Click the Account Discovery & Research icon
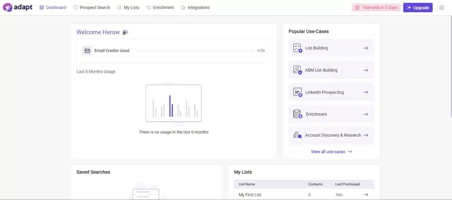The height and width of the screenshot is (200, 452). 298,135
